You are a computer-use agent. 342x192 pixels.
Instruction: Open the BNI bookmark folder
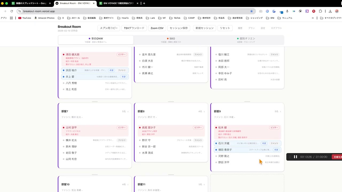270,18
